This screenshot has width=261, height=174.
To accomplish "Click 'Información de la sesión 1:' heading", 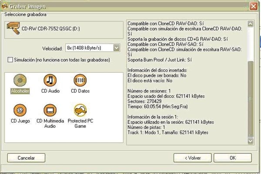I will point(153,117).
